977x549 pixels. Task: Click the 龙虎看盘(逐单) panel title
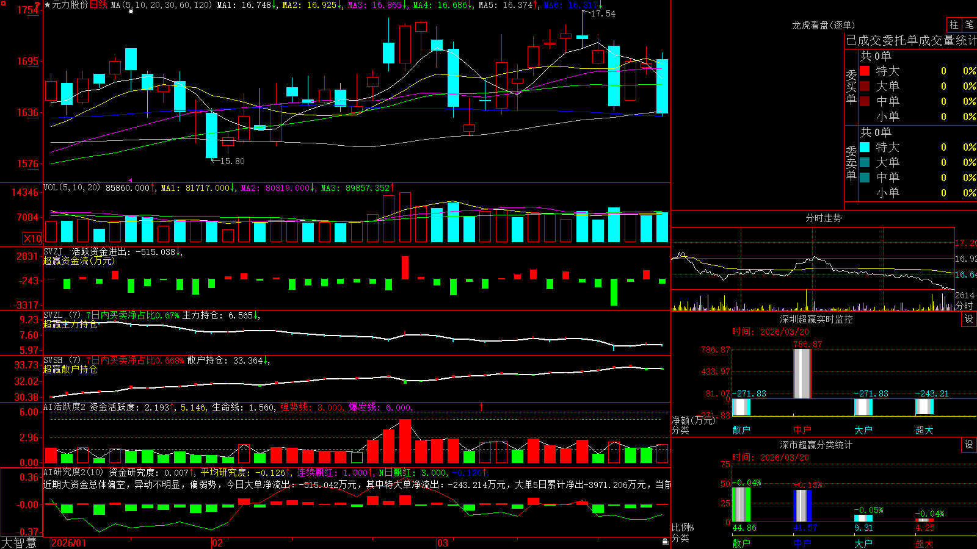click(823, 25)
